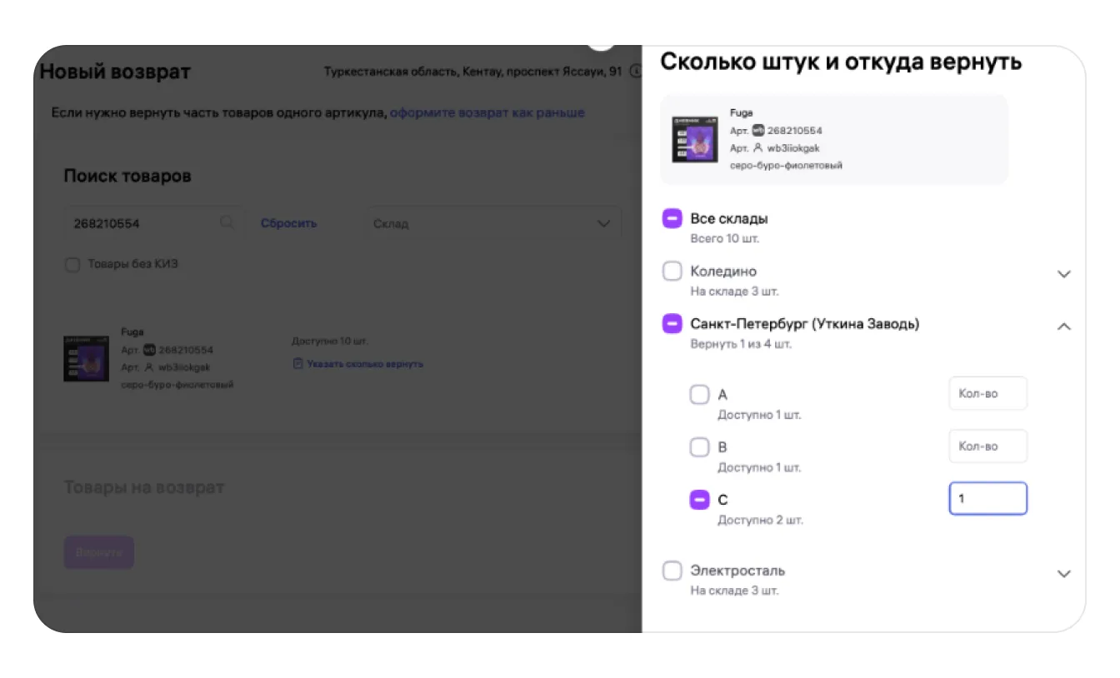The image size is (1120, 678).
Task: Expand the Коледино warehouse chevron
Action: coord(1063,274)
